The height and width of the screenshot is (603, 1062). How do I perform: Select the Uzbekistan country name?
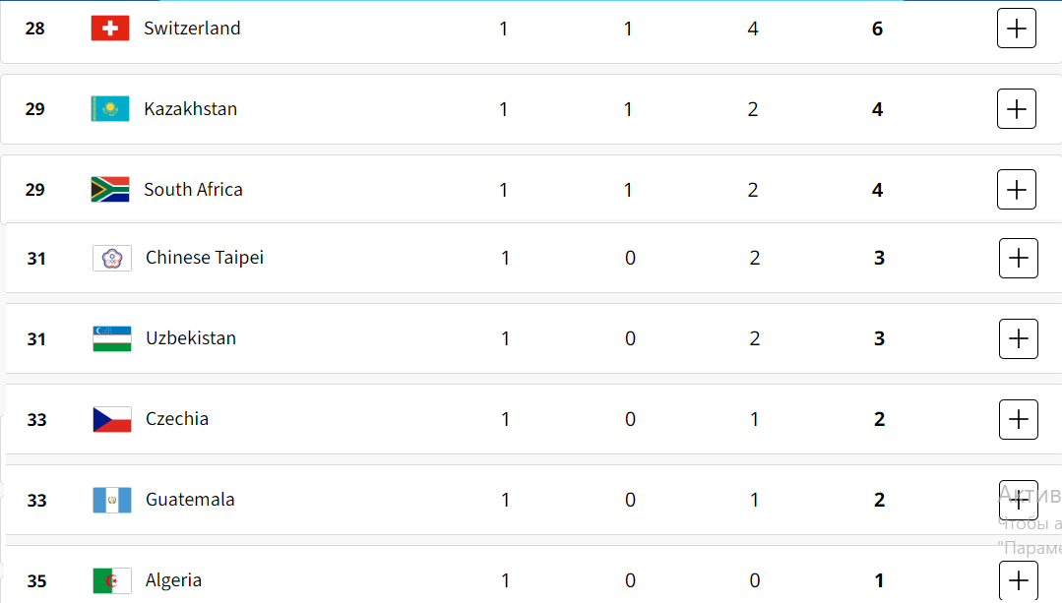[x=191, y=338]
